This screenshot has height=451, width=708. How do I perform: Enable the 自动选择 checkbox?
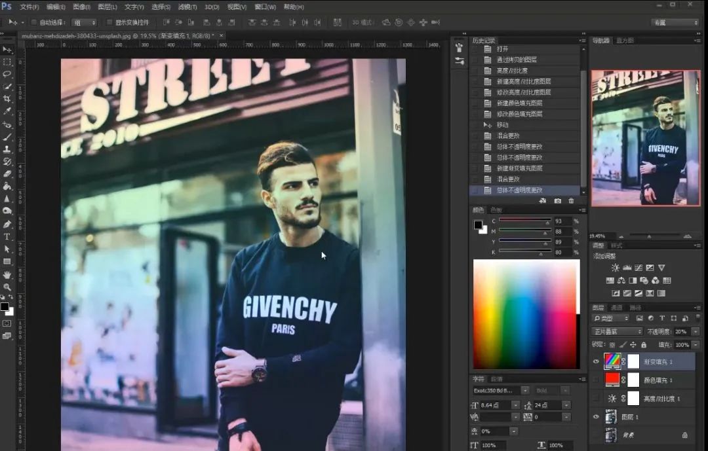pyautogui.click(x=33, y=22)
